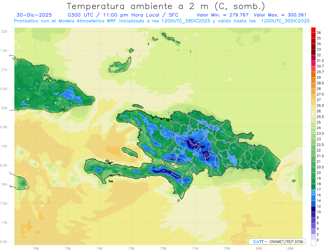Click the bright red swatch above the 36 label
326x252 pixels.
(313, 30)
